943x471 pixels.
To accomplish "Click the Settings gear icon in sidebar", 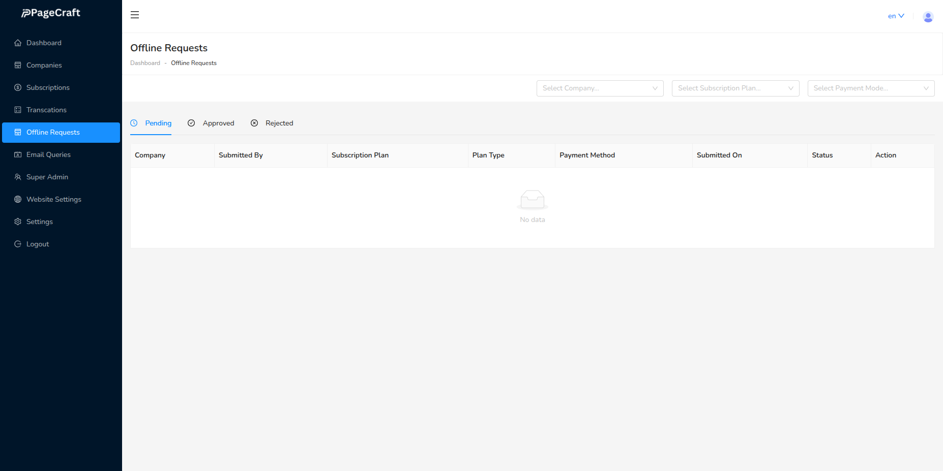I will point(18,222).
